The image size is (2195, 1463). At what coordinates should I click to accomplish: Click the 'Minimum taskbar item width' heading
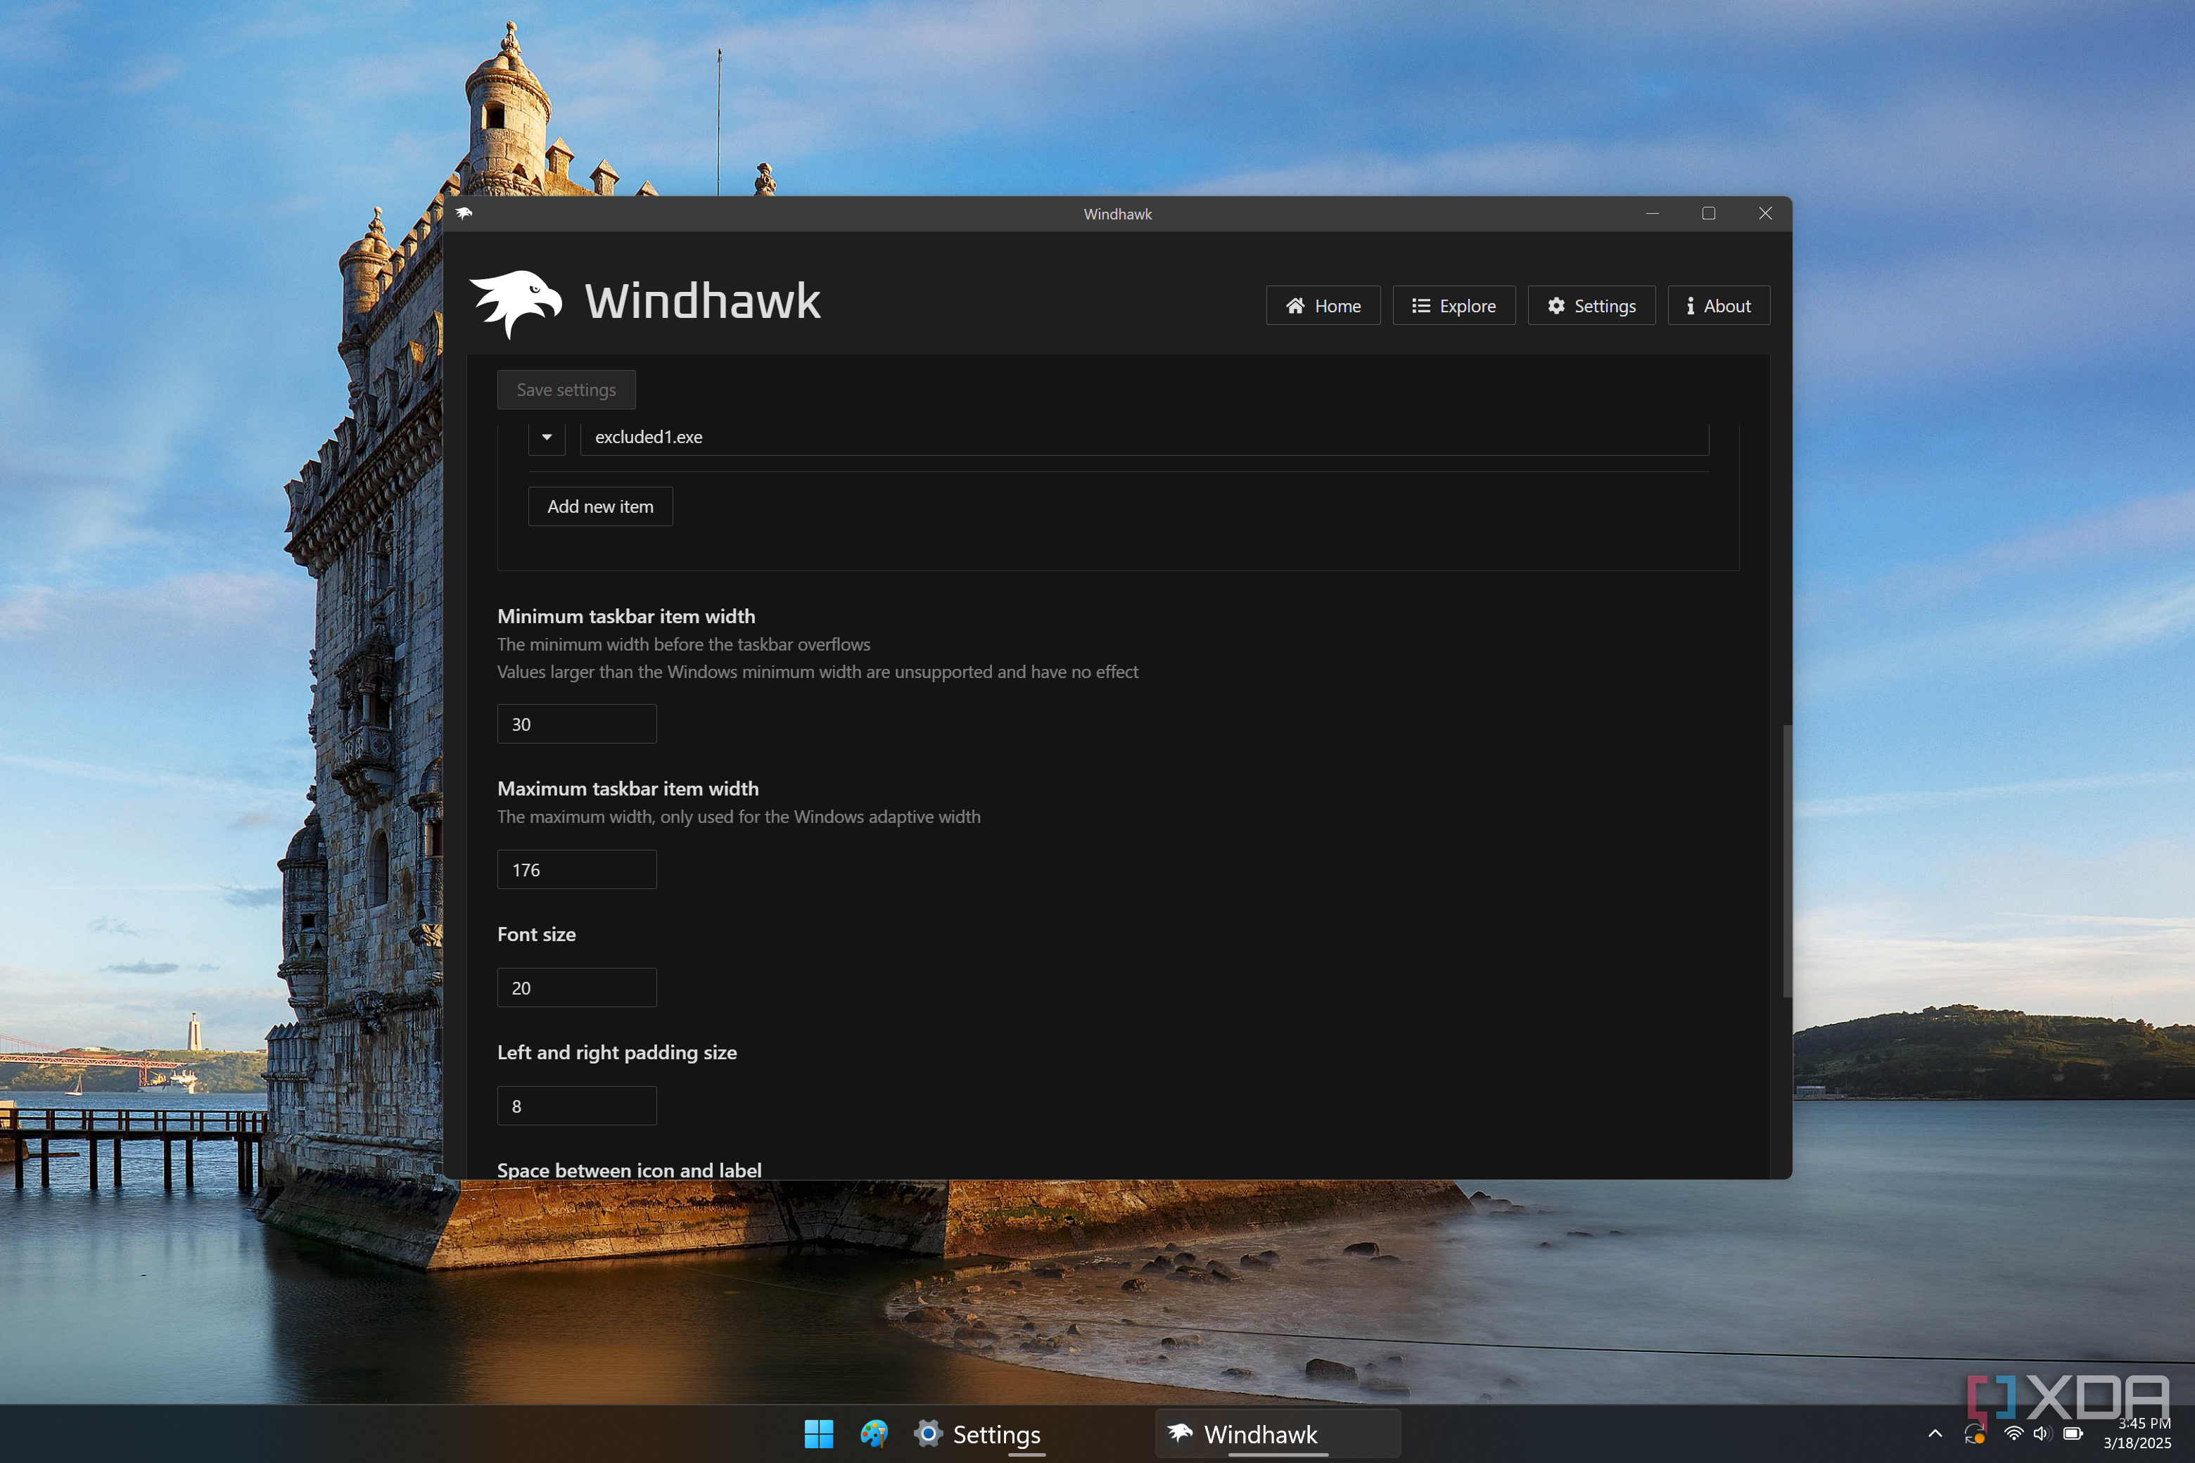(x=626, y=616)
